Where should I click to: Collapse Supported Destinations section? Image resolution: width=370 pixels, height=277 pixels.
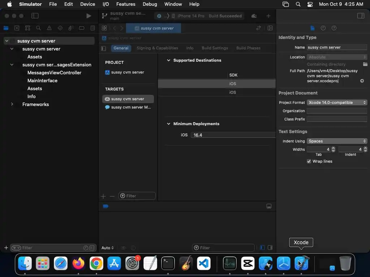pyautogui.click(x=168, y=60)
